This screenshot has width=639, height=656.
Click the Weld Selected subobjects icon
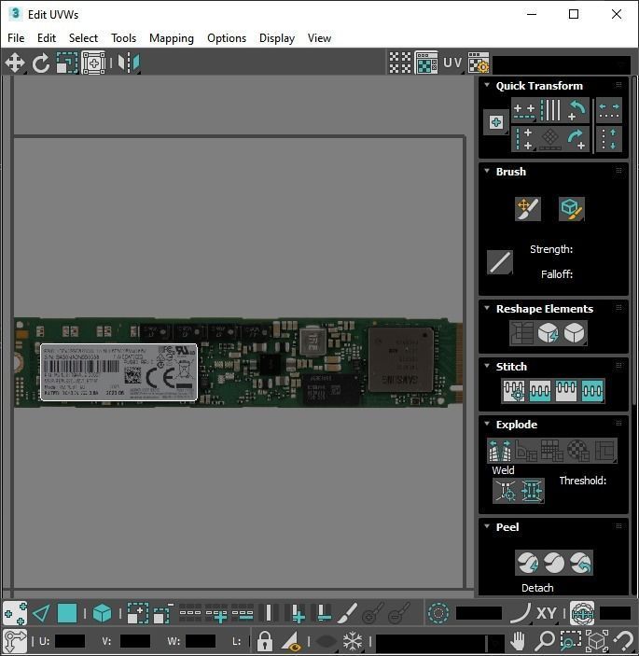pyautogui.click(x=532, y=491)
